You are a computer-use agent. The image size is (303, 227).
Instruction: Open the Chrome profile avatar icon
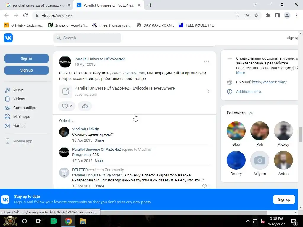(x=287, y=15)
